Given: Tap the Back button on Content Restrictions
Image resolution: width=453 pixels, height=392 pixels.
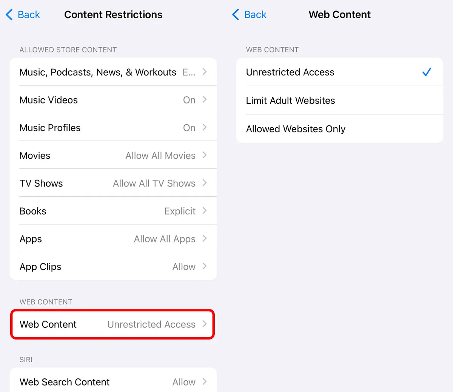Looking at the screenshot, I should [23, 14].
